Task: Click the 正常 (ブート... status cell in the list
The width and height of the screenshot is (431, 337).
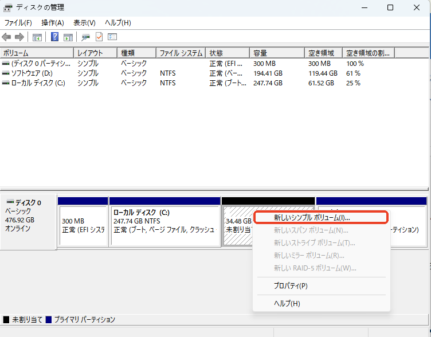Action: (228, 83)
